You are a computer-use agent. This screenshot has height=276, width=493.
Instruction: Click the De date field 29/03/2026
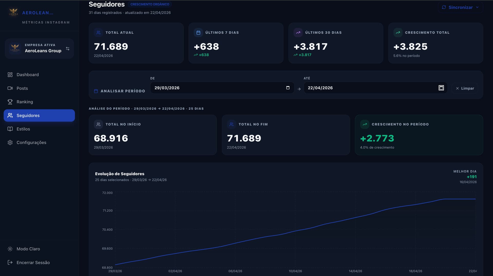click(218, 88)
